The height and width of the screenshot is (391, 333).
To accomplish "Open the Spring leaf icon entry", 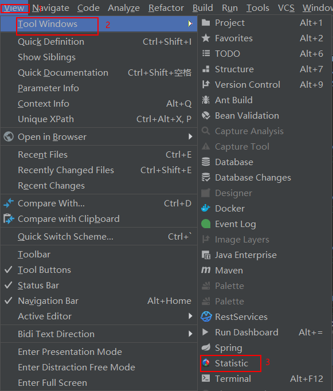I will [x=206, y=347].
